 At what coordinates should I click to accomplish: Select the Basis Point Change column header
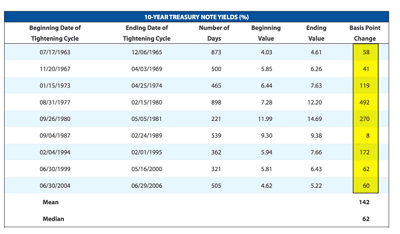coord(364,33)
